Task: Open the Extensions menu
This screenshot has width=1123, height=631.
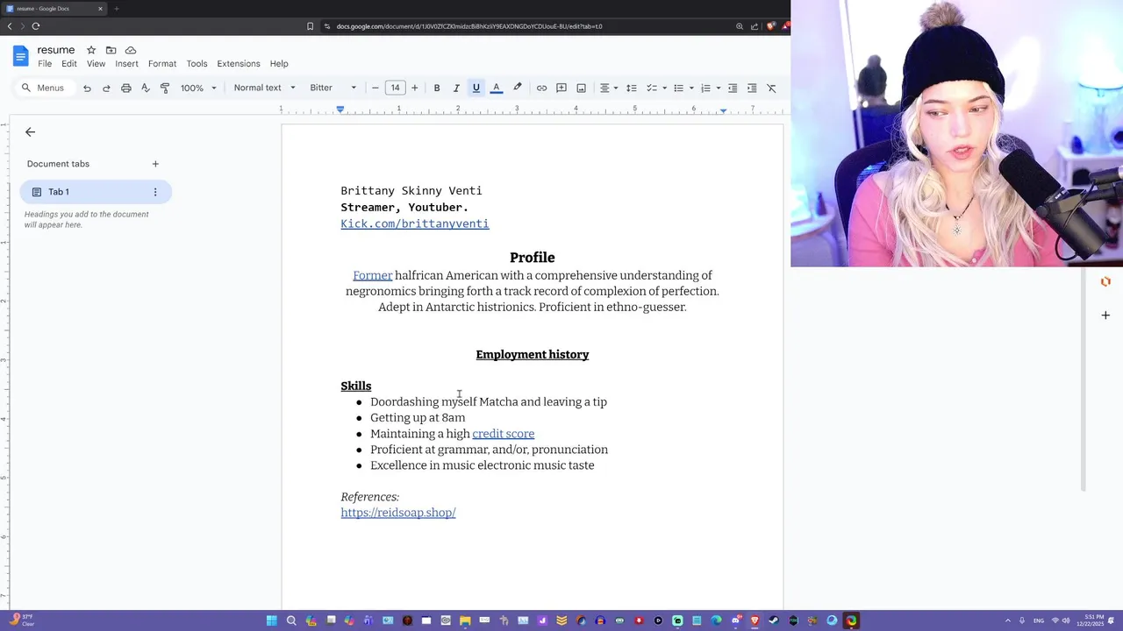Action: click(239, 64)
